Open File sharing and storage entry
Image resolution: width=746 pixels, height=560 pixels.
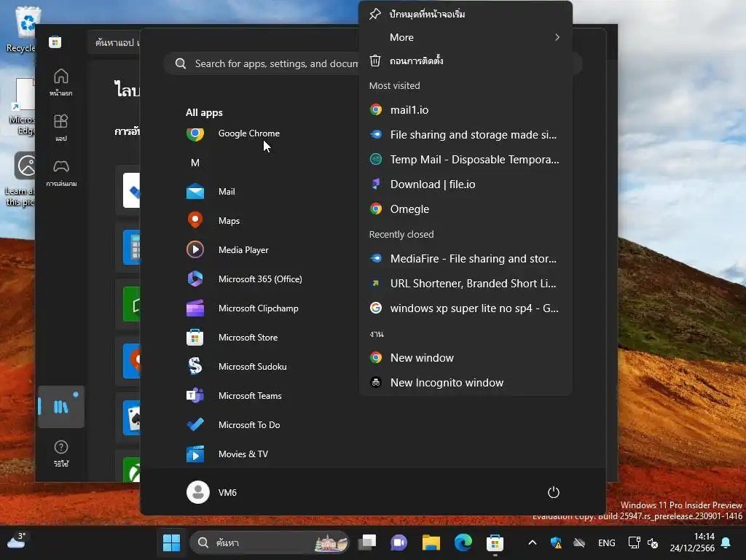click(x=466, y=135)
